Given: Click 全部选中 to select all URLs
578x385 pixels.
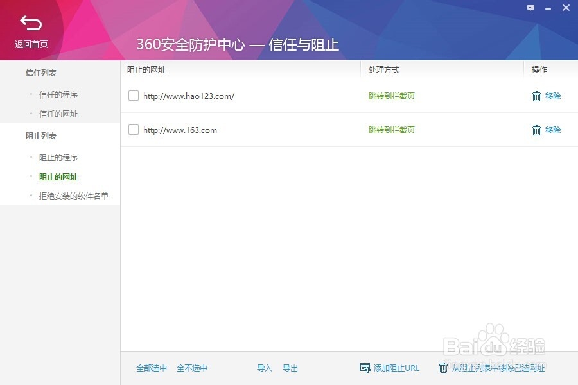Looking at the screenshot, I should [152, 368].
